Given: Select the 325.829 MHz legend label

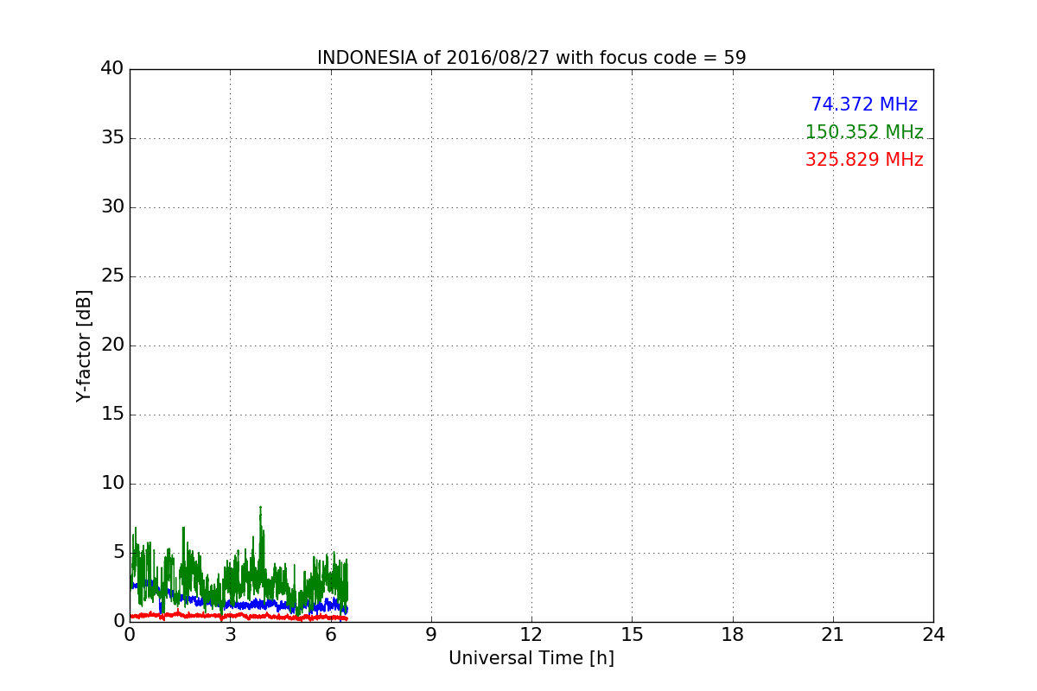Looking at the screenshot, I should pyautogui.click(x=864, y=160).
